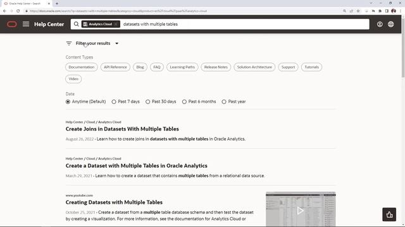Image resolution: width=405 pixels, height=227 pixels.
Task: Click the filter lines icon
Action: 69,44
